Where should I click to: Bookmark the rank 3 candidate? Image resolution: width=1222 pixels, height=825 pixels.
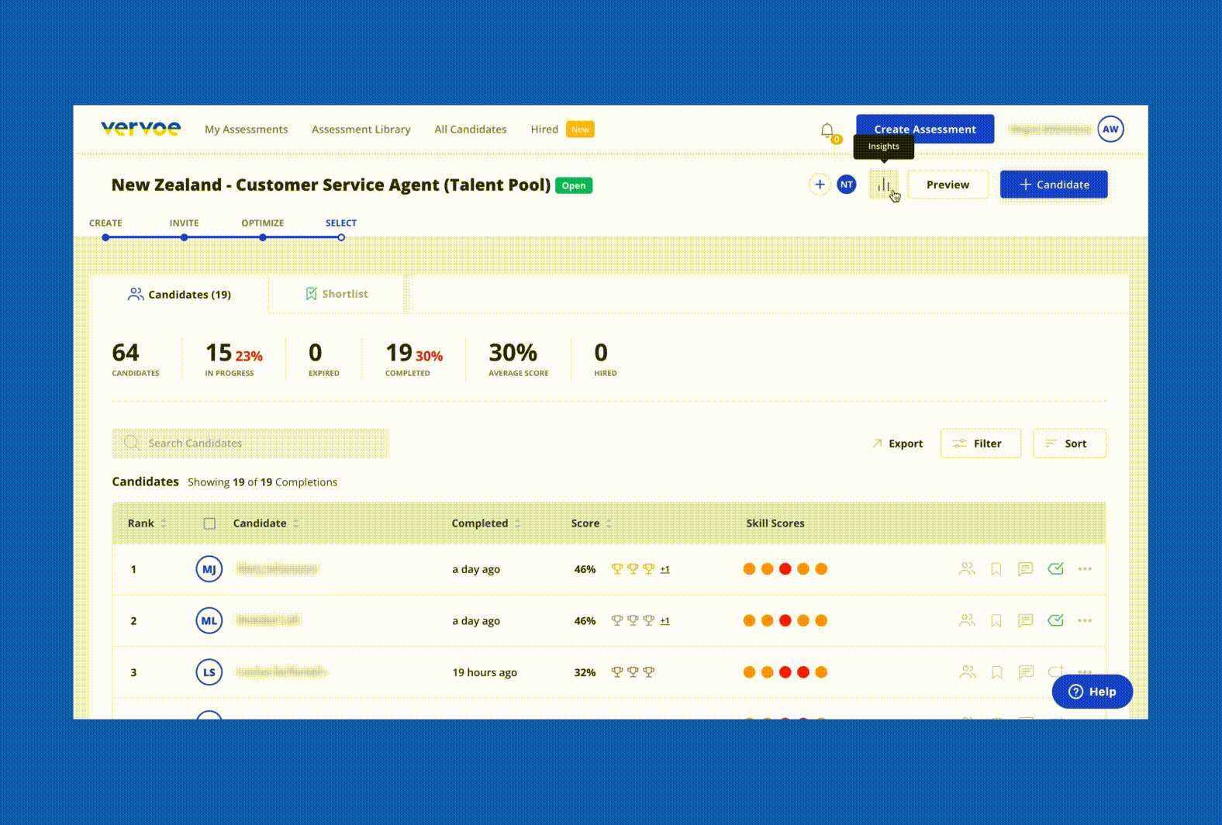pos(996,672)
